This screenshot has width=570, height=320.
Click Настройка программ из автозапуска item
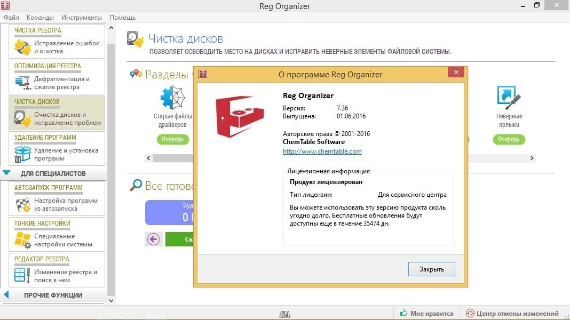66,204
